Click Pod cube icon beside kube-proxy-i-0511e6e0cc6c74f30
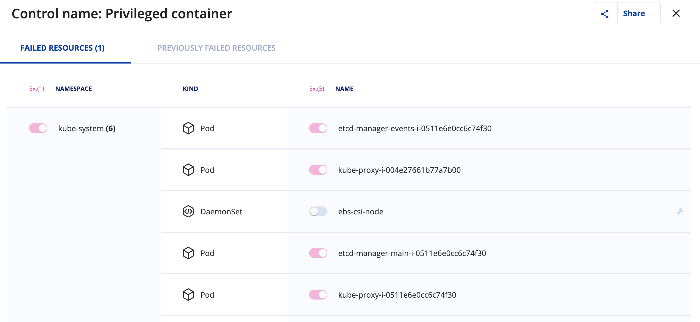Screen dimensions: 700x322 188,295
